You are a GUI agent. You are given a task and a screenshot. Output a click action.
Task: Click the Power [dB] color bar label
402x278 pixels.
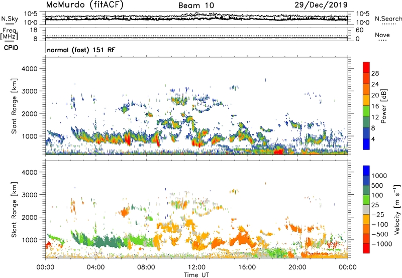tap(383, 106)
